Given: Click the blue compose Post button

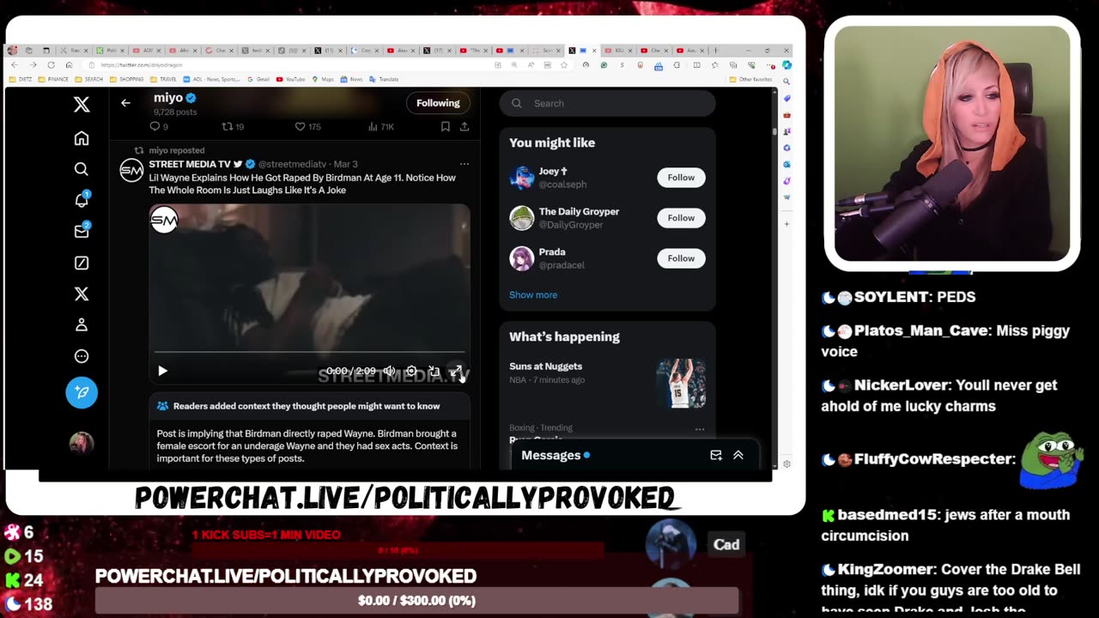Looking at the screenshot, I should (82, 392).
